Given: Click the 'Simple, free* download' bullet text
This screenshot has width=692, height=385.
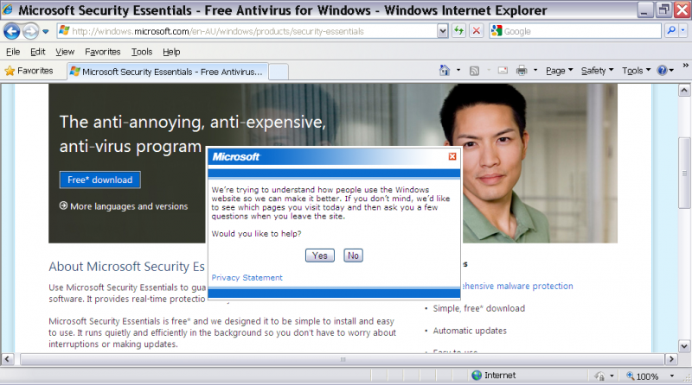Looking at the screenshot, I should [x=479, y=308].
